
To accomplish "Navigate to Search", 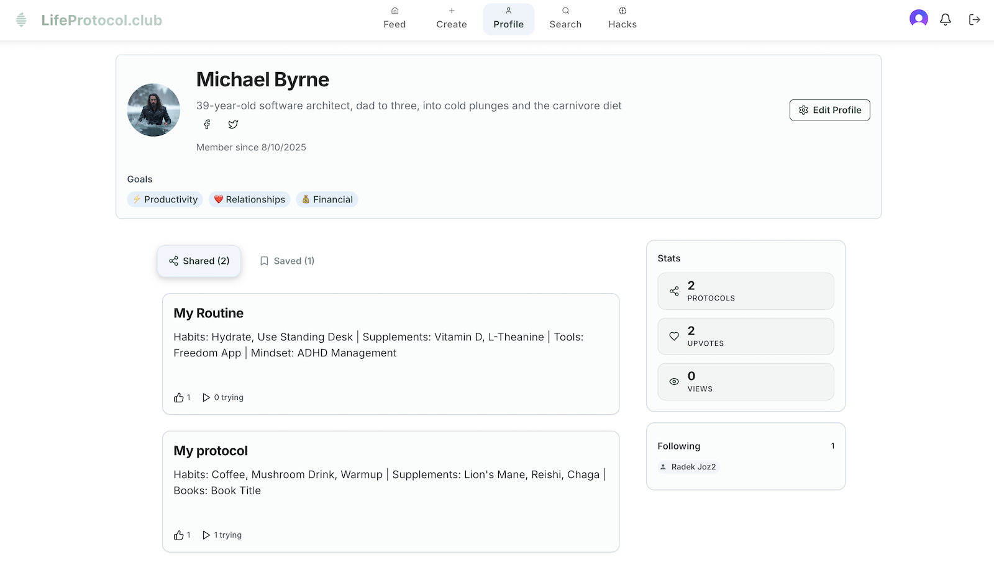I will tap(565, 19).
